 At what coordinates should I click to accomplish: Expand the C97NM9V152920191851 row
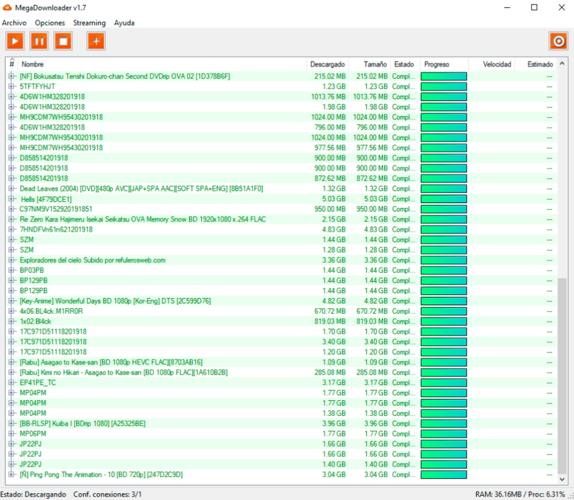click(11, 209)
